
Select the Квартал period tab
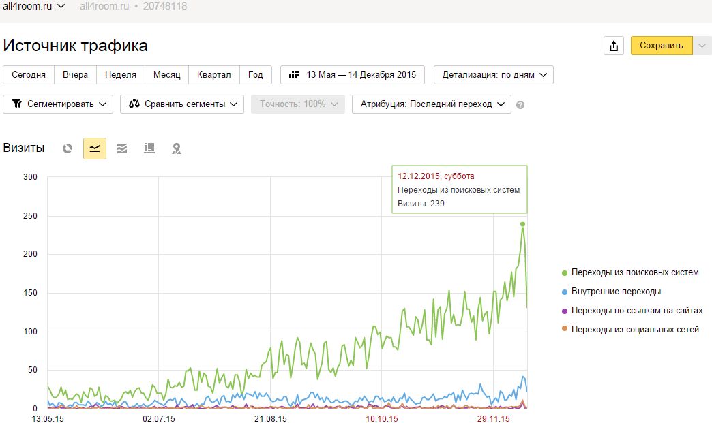click(214, 75)
